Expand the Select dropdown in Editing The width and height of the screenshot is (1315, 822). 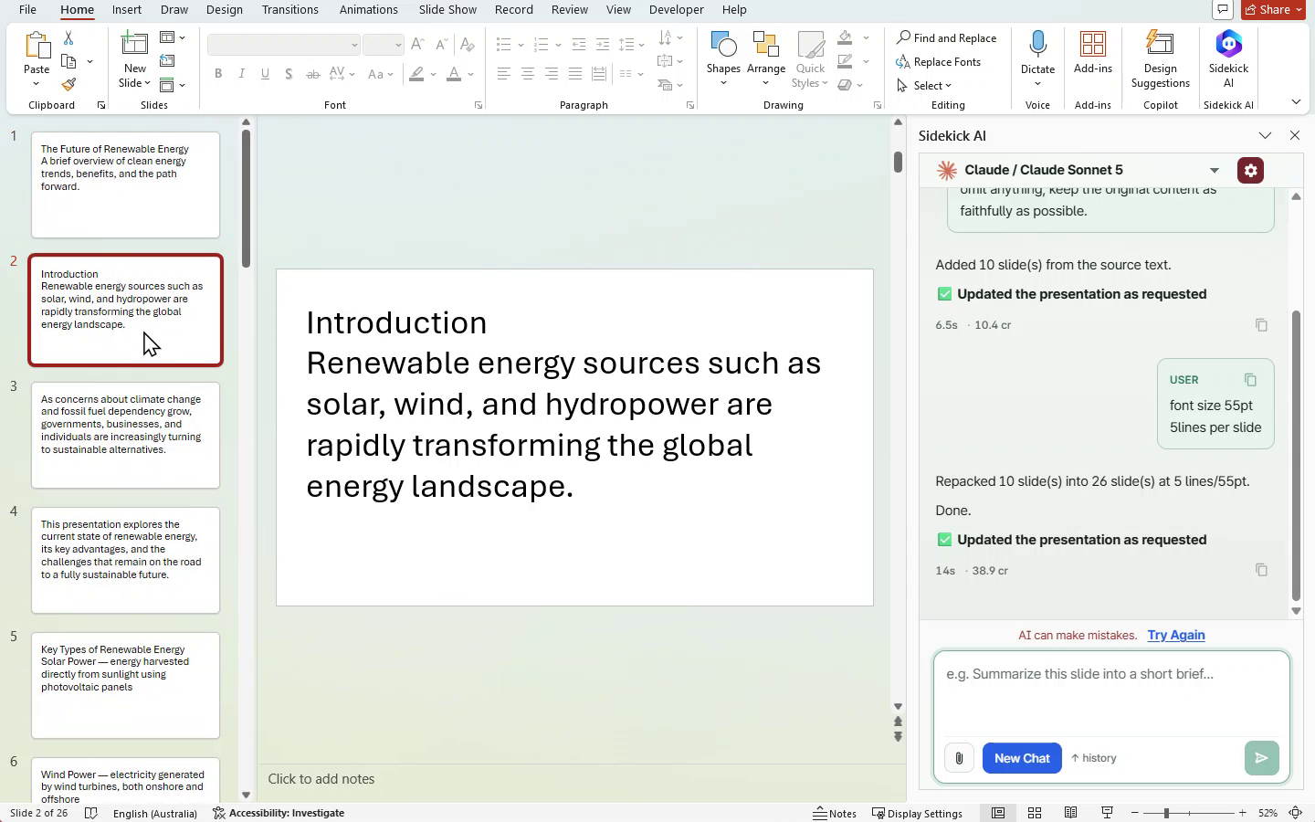(x=924, y=86)
